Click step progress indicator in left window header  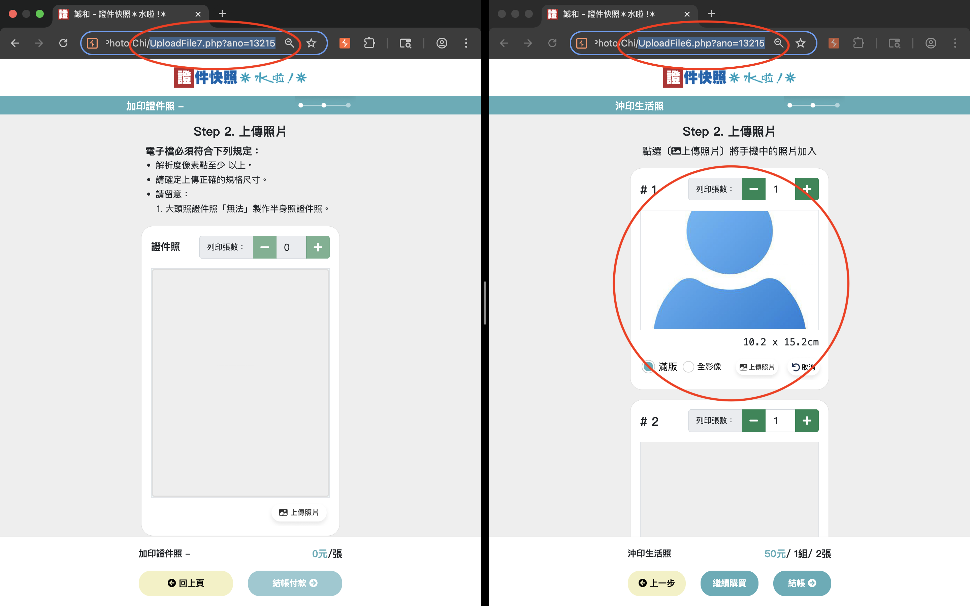coord(324,105)
